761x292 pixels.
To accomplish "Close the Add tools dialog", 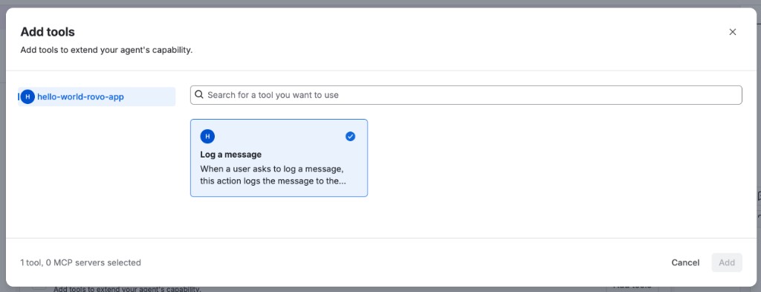I will coord(732,32).
